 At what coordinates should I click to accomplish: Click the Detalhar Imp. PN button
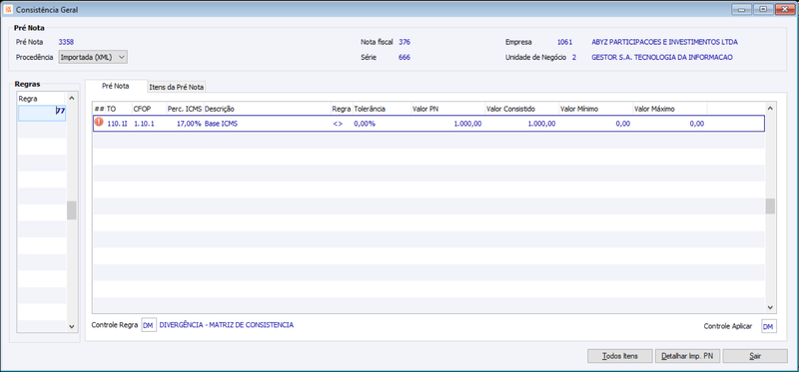click(687, 356)
